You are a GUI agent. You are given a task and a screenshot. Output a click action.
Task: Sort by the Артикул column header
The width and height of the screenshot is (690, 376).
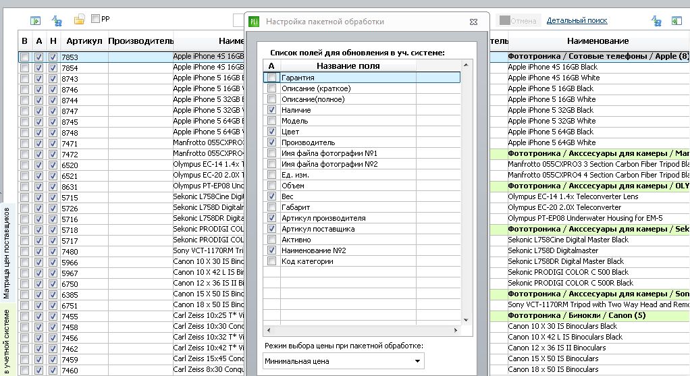tap(84, 41)
